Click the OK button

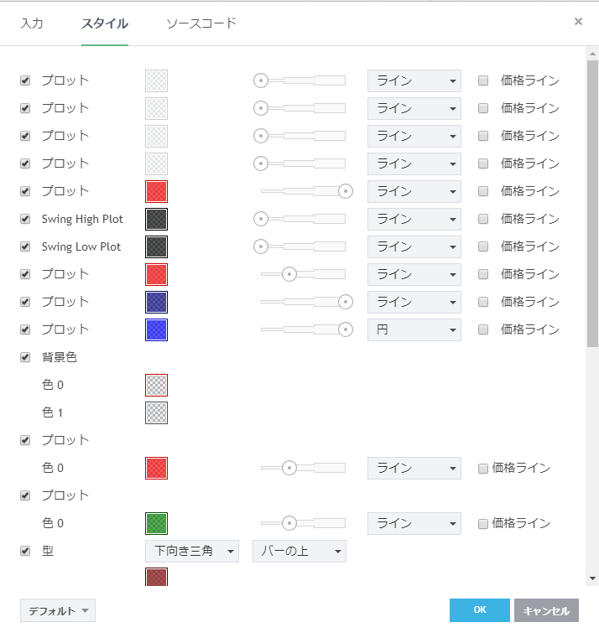479,610
